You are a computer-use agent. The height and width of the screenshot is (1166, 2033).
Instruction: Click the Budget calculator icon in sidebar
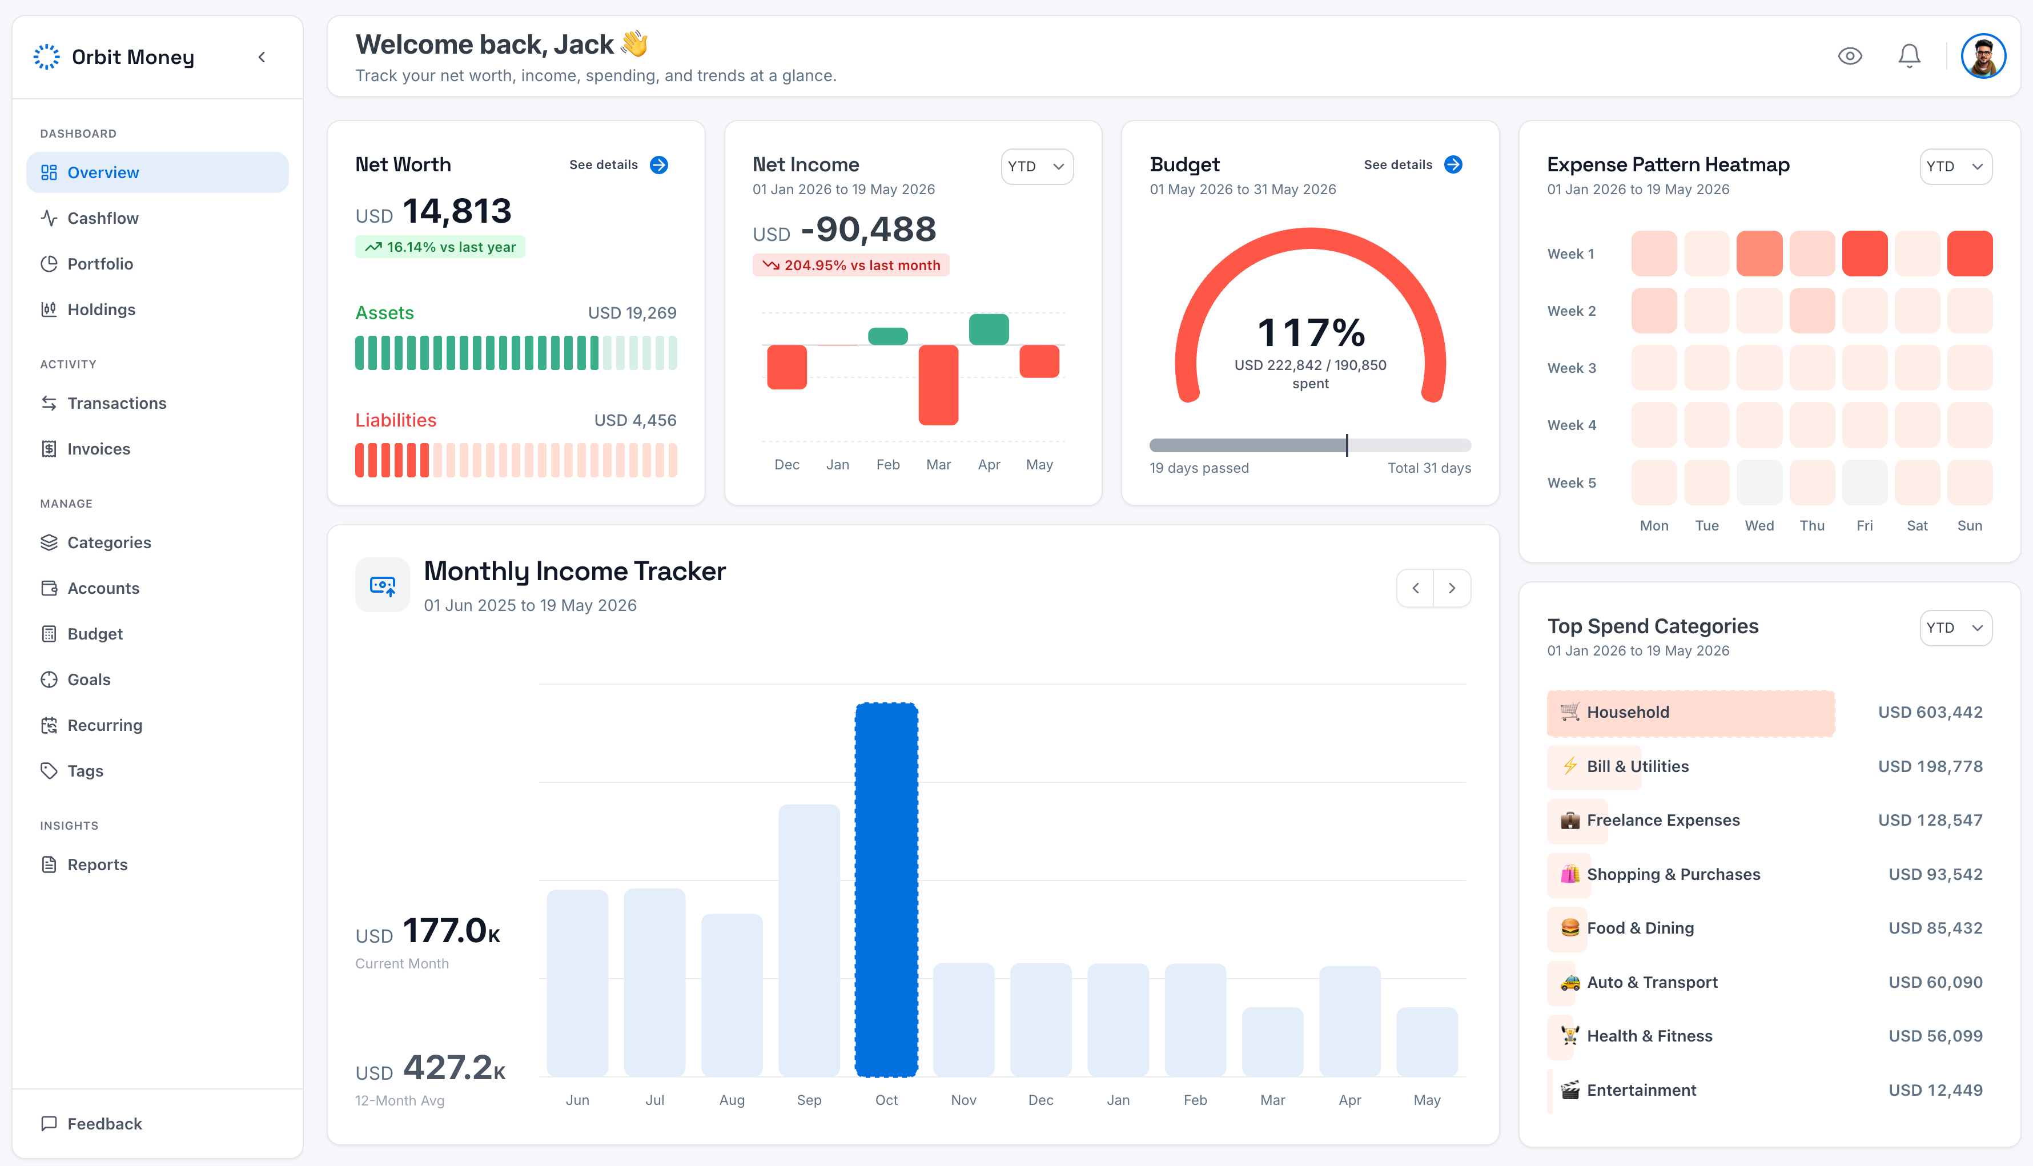click(x=49, y=633)
